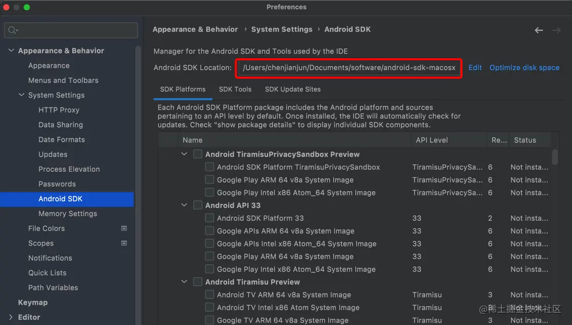Open Scopes settings
This screenshot has width=572, height=325.
[41, 243]
